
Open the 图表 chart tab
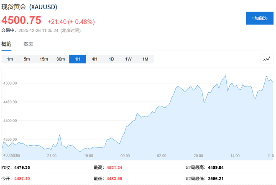(x=28, y=44)
